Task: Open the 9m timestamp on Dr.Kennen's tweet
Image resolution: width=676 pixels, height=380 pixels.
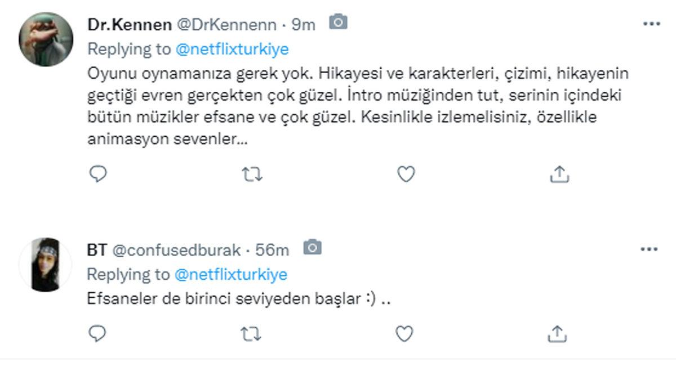Action: pos(303,24)
